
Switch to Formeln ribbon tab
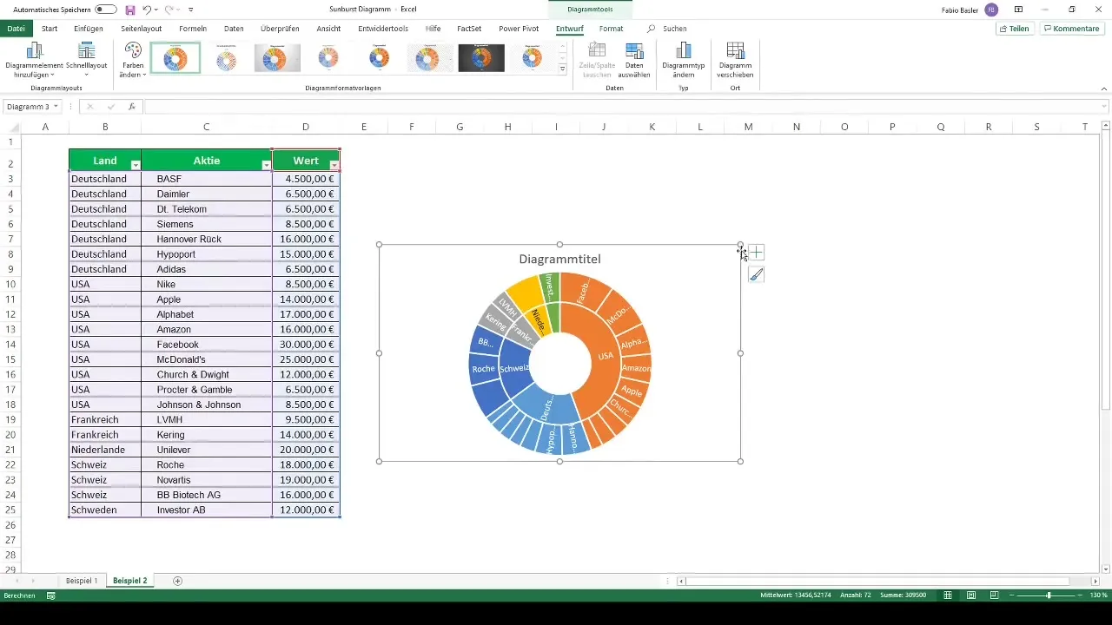pyautogui.click(x=193, y=29)
